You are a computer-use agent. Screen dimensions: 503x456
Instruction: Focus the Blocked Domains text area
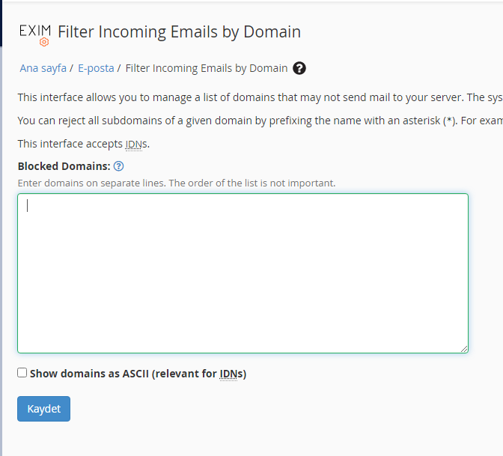pyautogui.click(x=243, y=273)
